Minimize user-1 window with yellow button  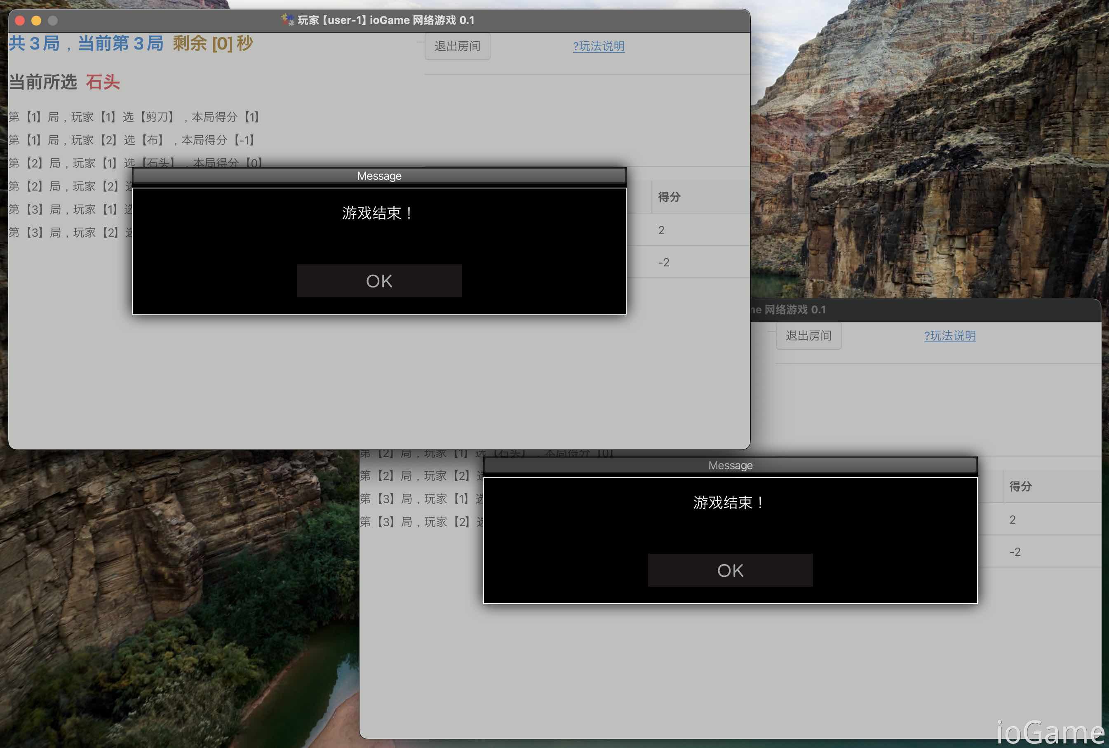coord(36,21)
